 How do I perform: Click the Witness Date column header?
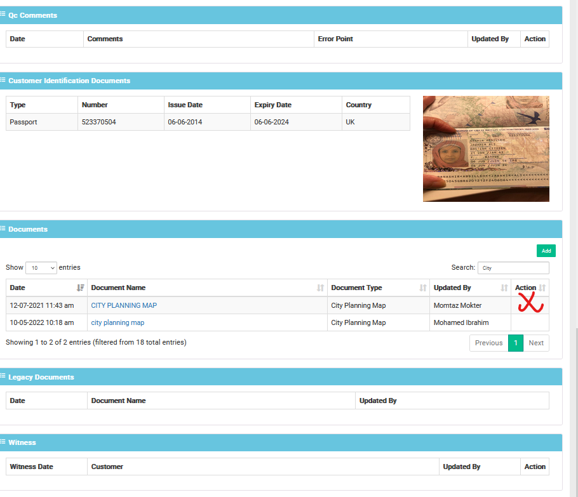click(46, 467)
